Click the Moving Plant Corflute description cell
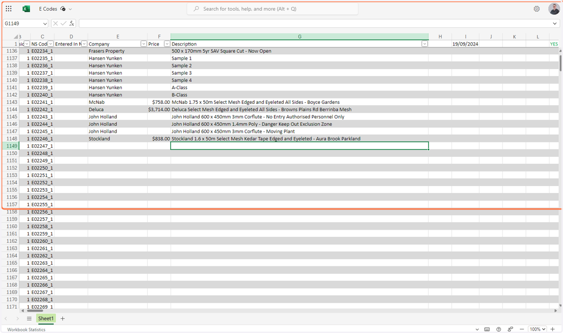Image resolution: width=563 pixels, height=333 pixels. [299, 132]
